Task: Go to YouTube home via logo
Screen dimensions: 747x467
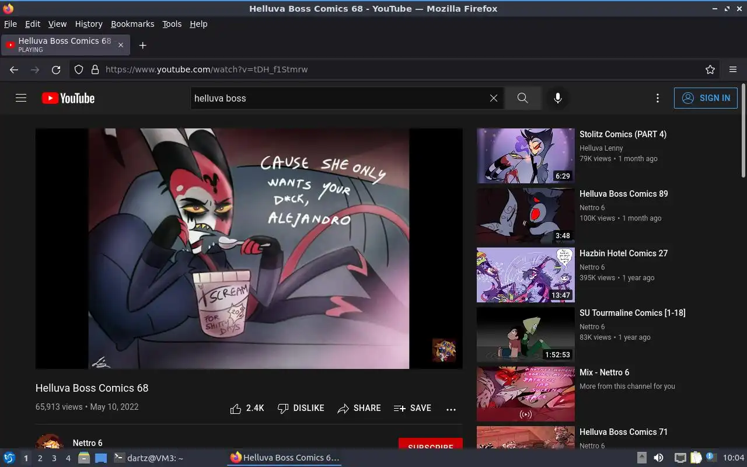Action: (x=68, y=98)
